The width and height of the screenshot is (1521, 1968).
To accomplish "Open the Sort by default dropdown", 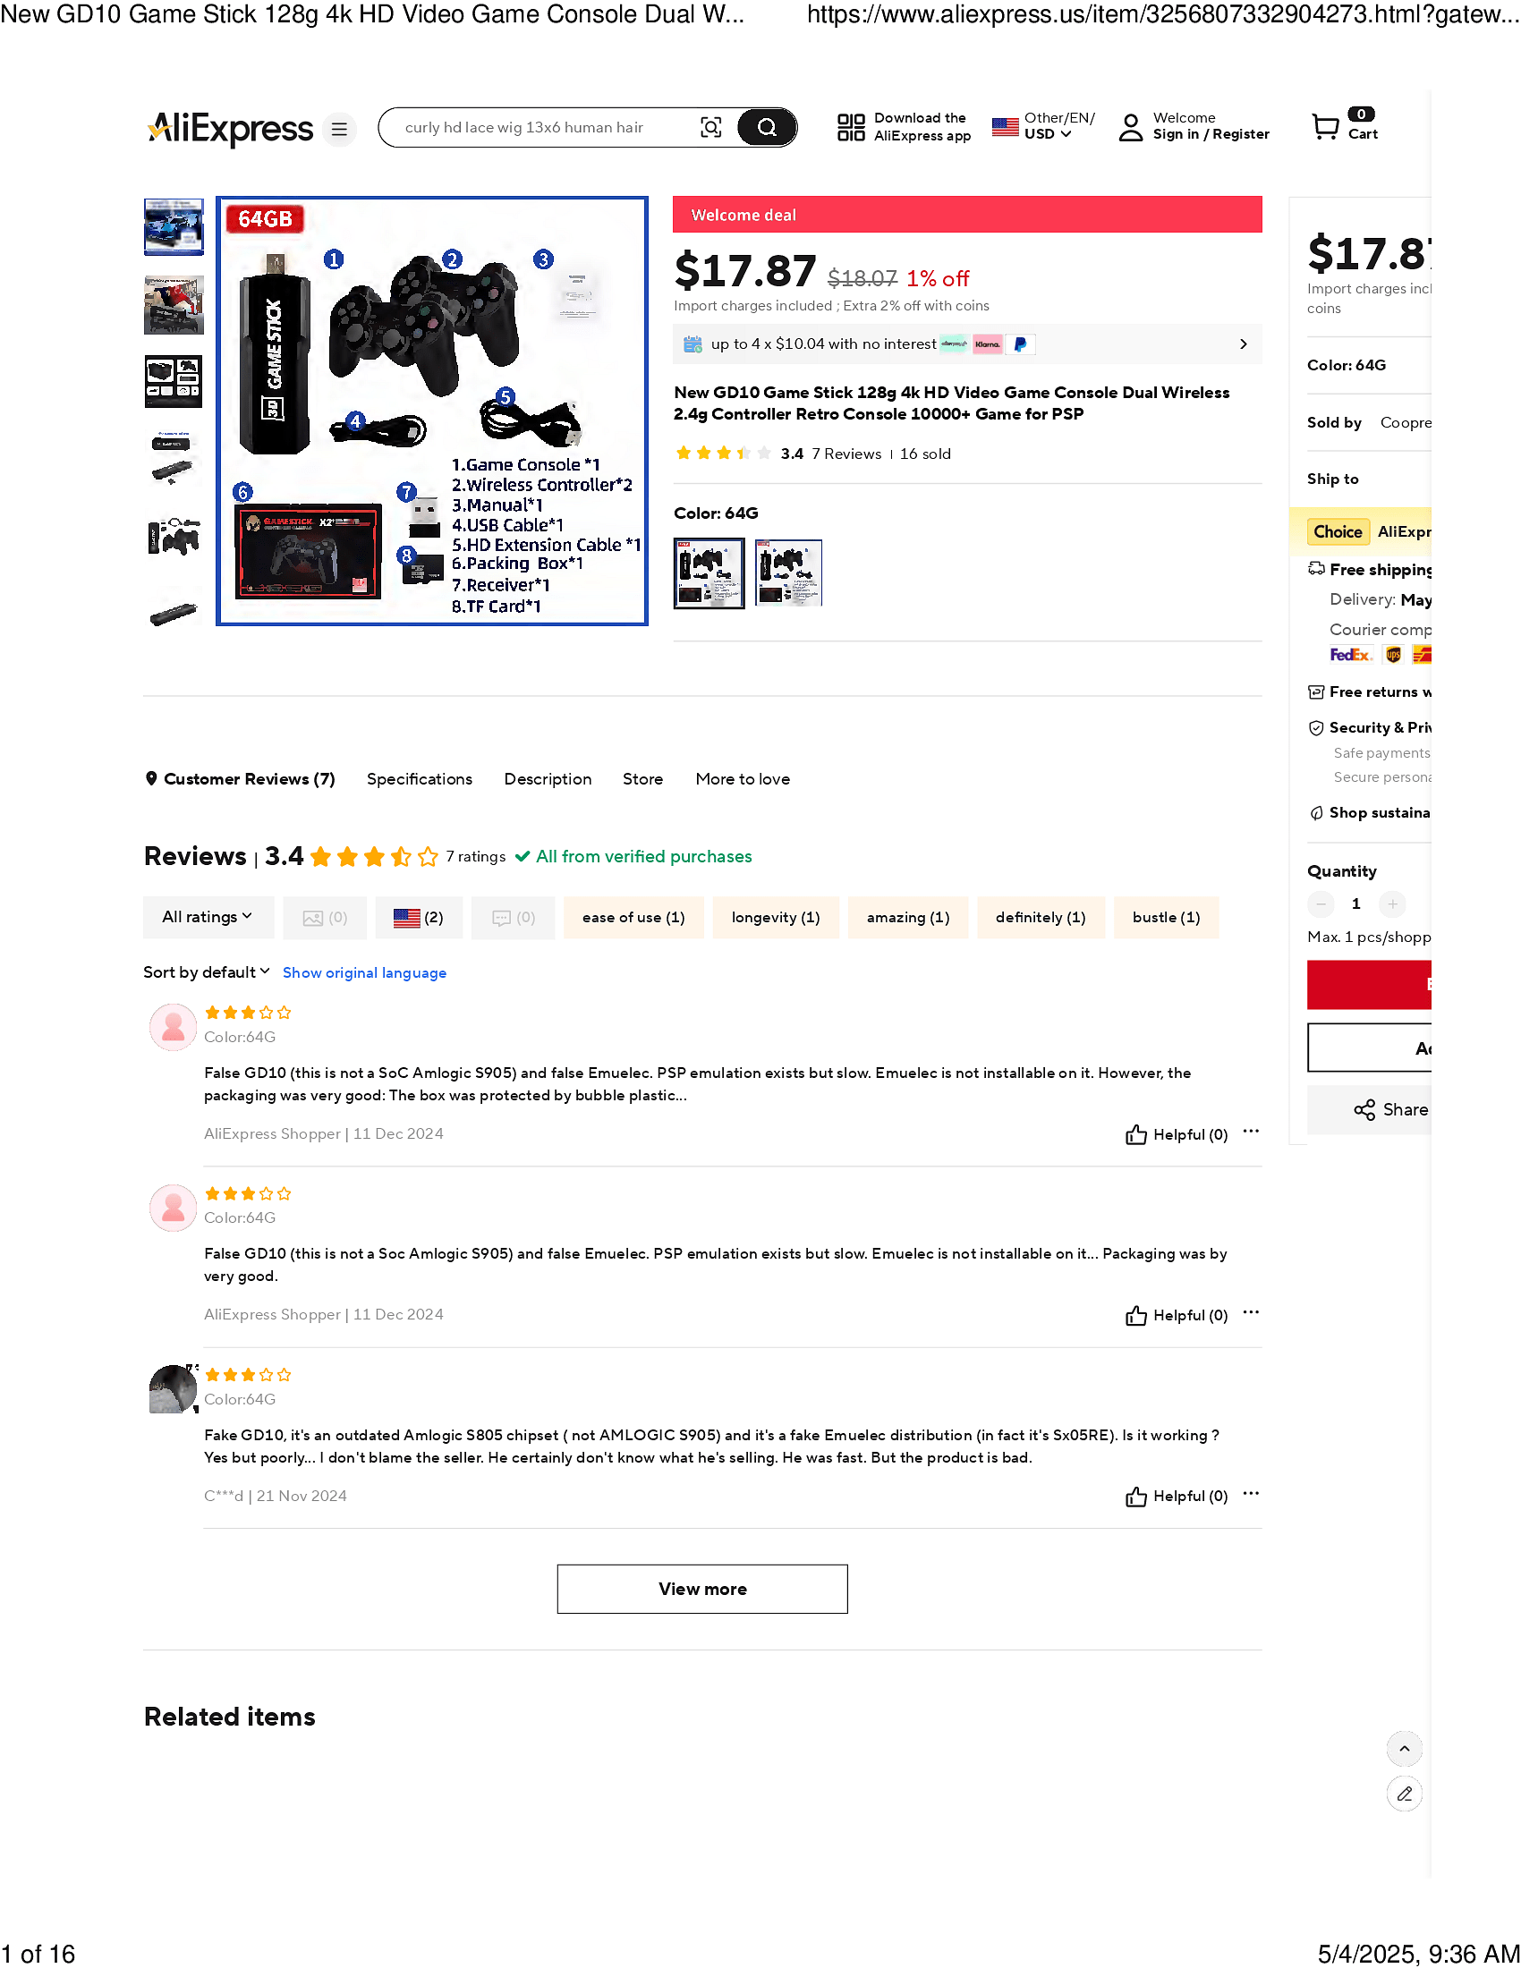I will click(x=207, y=973).
